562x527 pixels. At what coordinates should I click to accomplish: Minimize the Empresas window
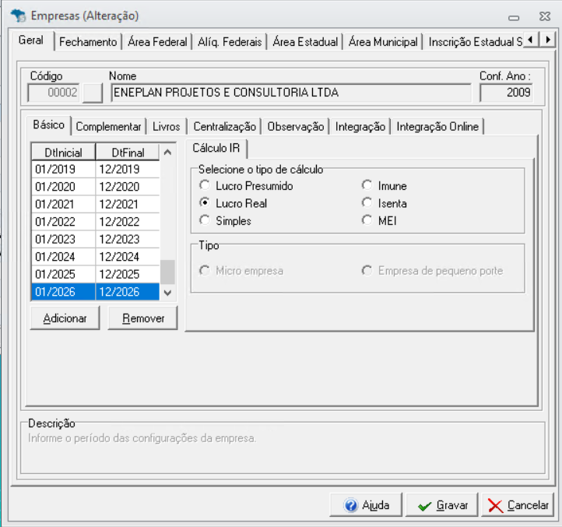point(514,17)
